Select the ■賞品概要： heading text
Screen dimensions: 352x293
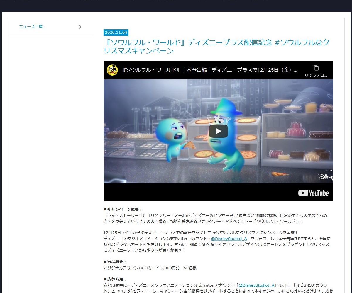[115, 262]
